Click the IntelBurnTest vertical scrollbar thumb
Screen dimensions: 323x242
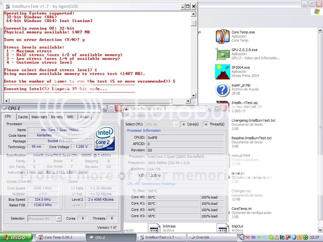193,23
